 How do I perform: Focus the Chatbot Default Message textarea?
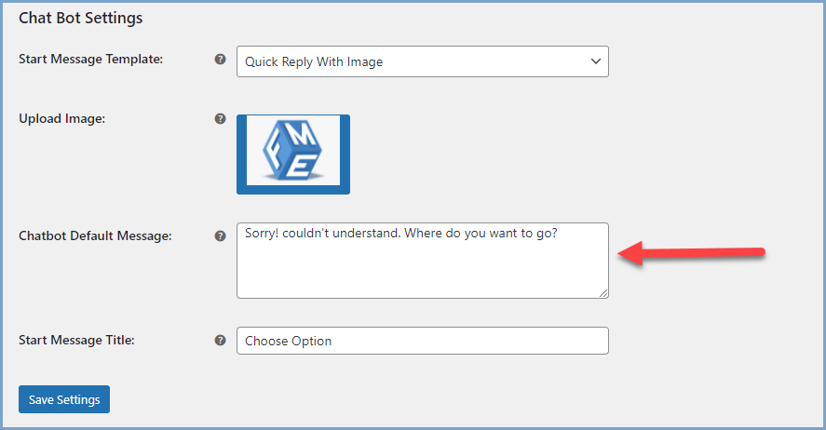click(423, 261)
